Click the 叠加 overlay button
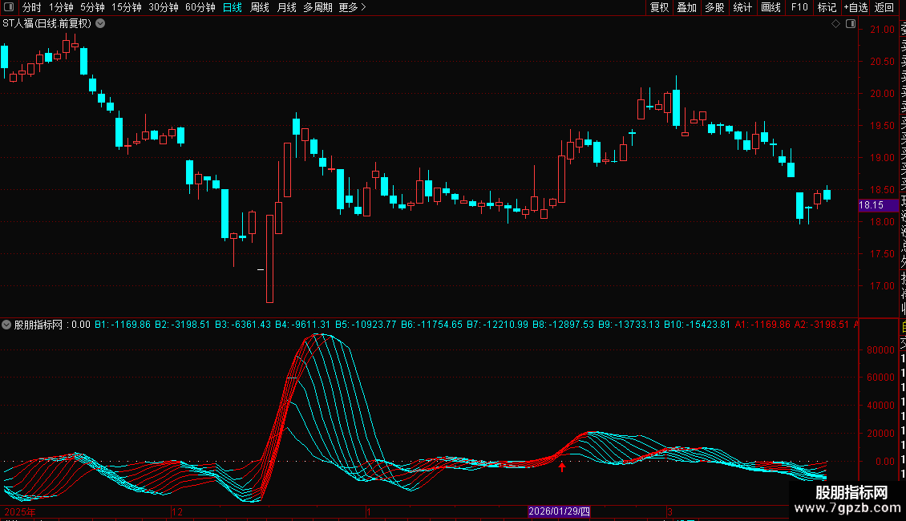 click(x=687, y=7)
